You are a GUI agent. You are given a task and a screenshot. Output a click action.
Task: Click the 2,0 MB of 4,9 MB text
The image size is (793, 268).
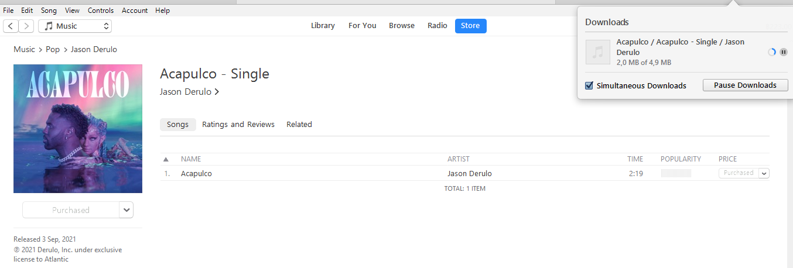[644, 63]
